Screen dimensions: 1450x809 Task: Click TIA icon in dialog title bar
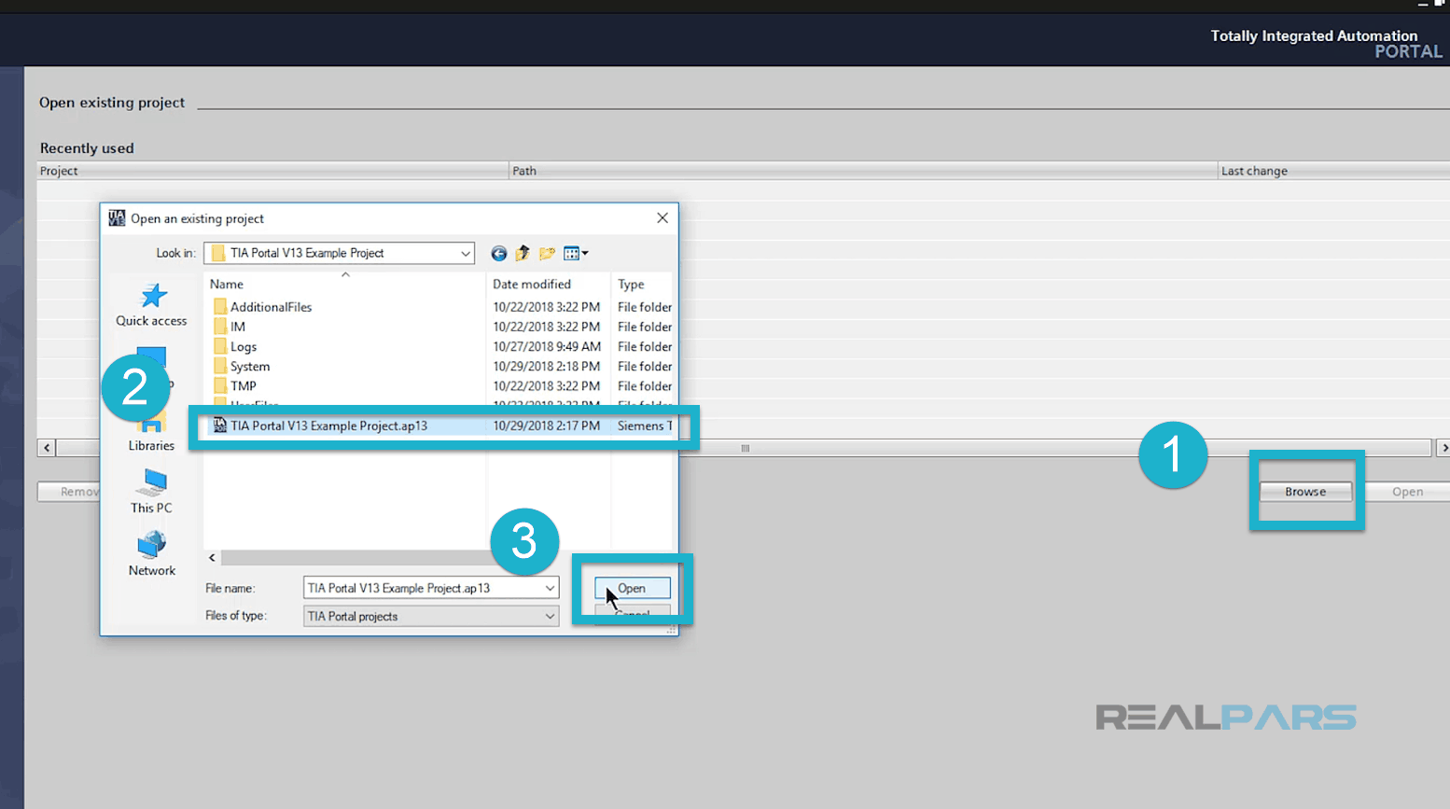[x=117, y=218]
